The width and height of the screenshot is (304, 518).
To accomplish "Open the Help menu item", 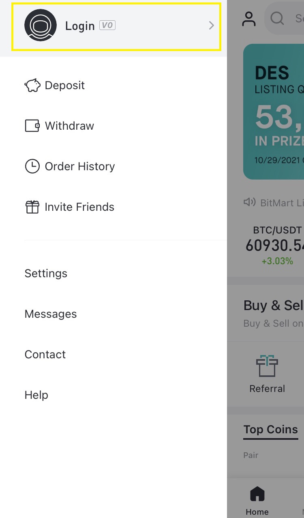I will point(36,395).
